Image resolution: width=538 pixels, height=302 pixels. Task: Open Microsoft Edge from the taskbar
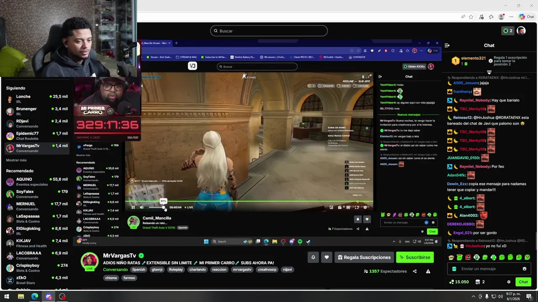(x=34, y=297)
